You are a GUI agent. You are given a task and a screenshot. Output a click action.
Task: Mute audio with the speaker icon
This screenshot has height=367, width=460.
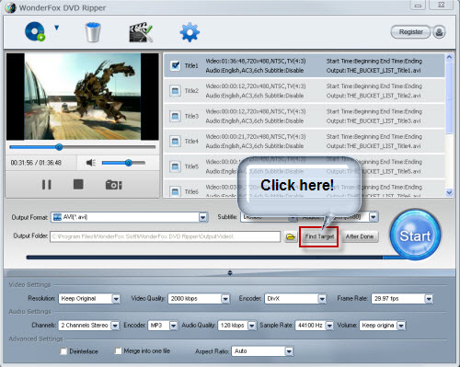point(91,163)
